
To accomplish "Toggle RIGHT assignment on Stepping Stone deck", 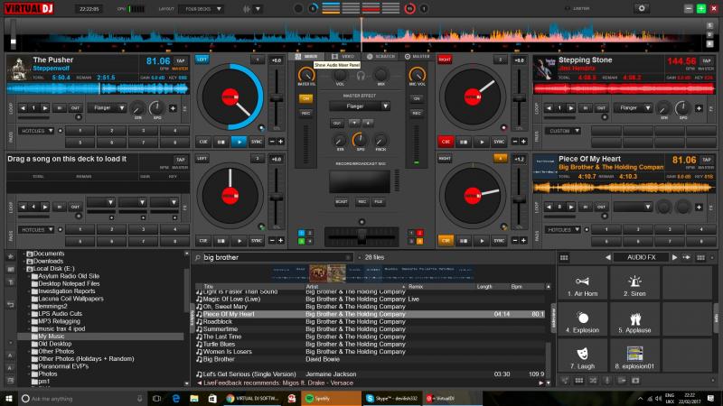I will pyautogui.click(x=445, y=60).
